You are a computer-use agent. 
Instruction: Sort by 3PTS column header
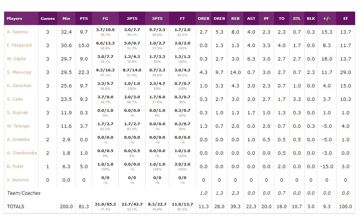click(157, 18)
